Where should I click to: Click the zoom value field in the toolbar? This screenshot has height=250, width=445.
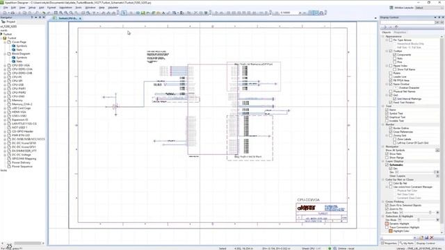(289, 12)
